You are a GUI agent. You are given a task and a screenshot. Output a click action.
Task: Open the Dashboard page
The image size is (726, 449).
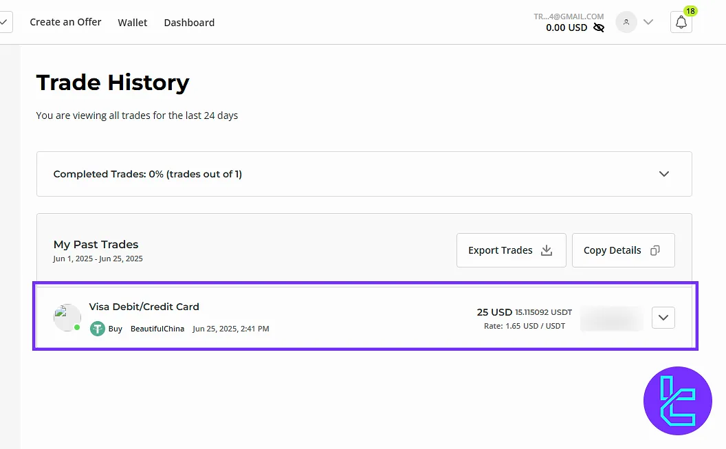pyautogui.click(x=189, y=23)
